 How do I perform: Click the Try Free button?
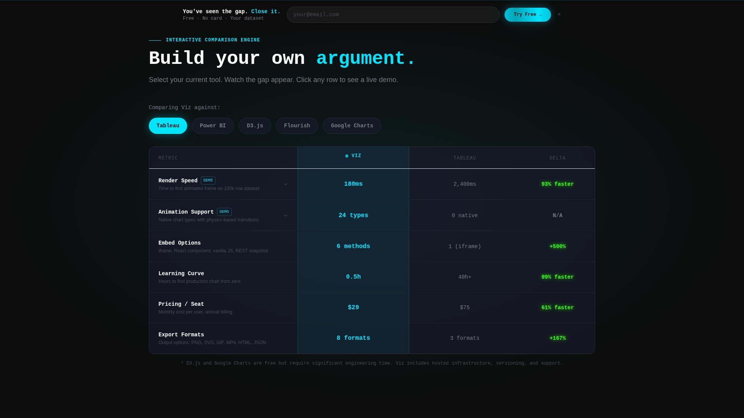(527, 15)
